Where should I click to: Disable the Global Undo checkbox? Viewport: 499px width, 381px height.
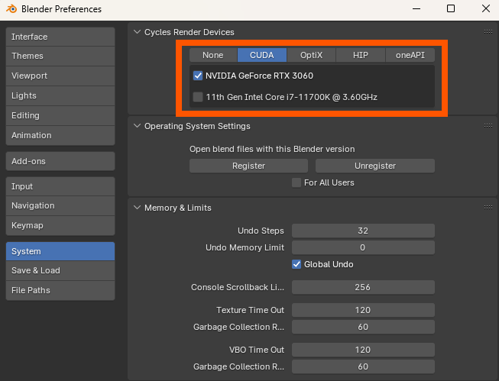point(296,264)
